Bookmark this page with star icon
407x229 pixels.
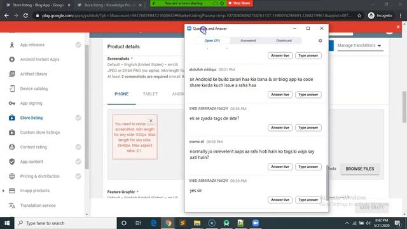[x=359, y=15]
